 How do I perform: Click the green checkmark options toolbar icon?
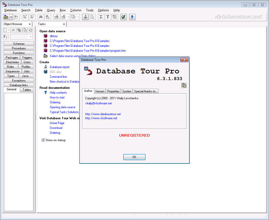(123, 17)
